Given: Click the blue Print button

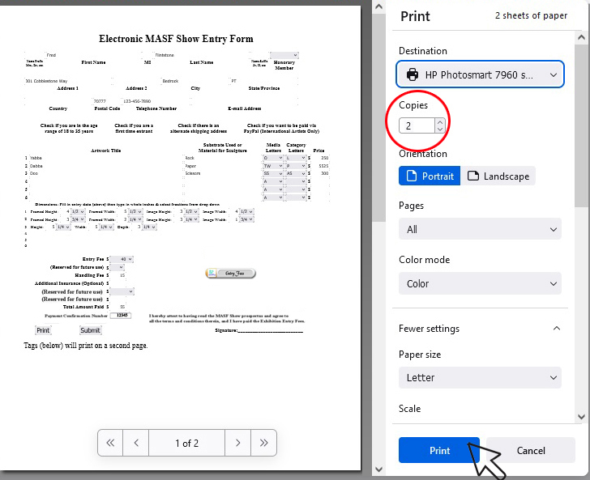Looking at the screenshot, I should pos(439,451).
